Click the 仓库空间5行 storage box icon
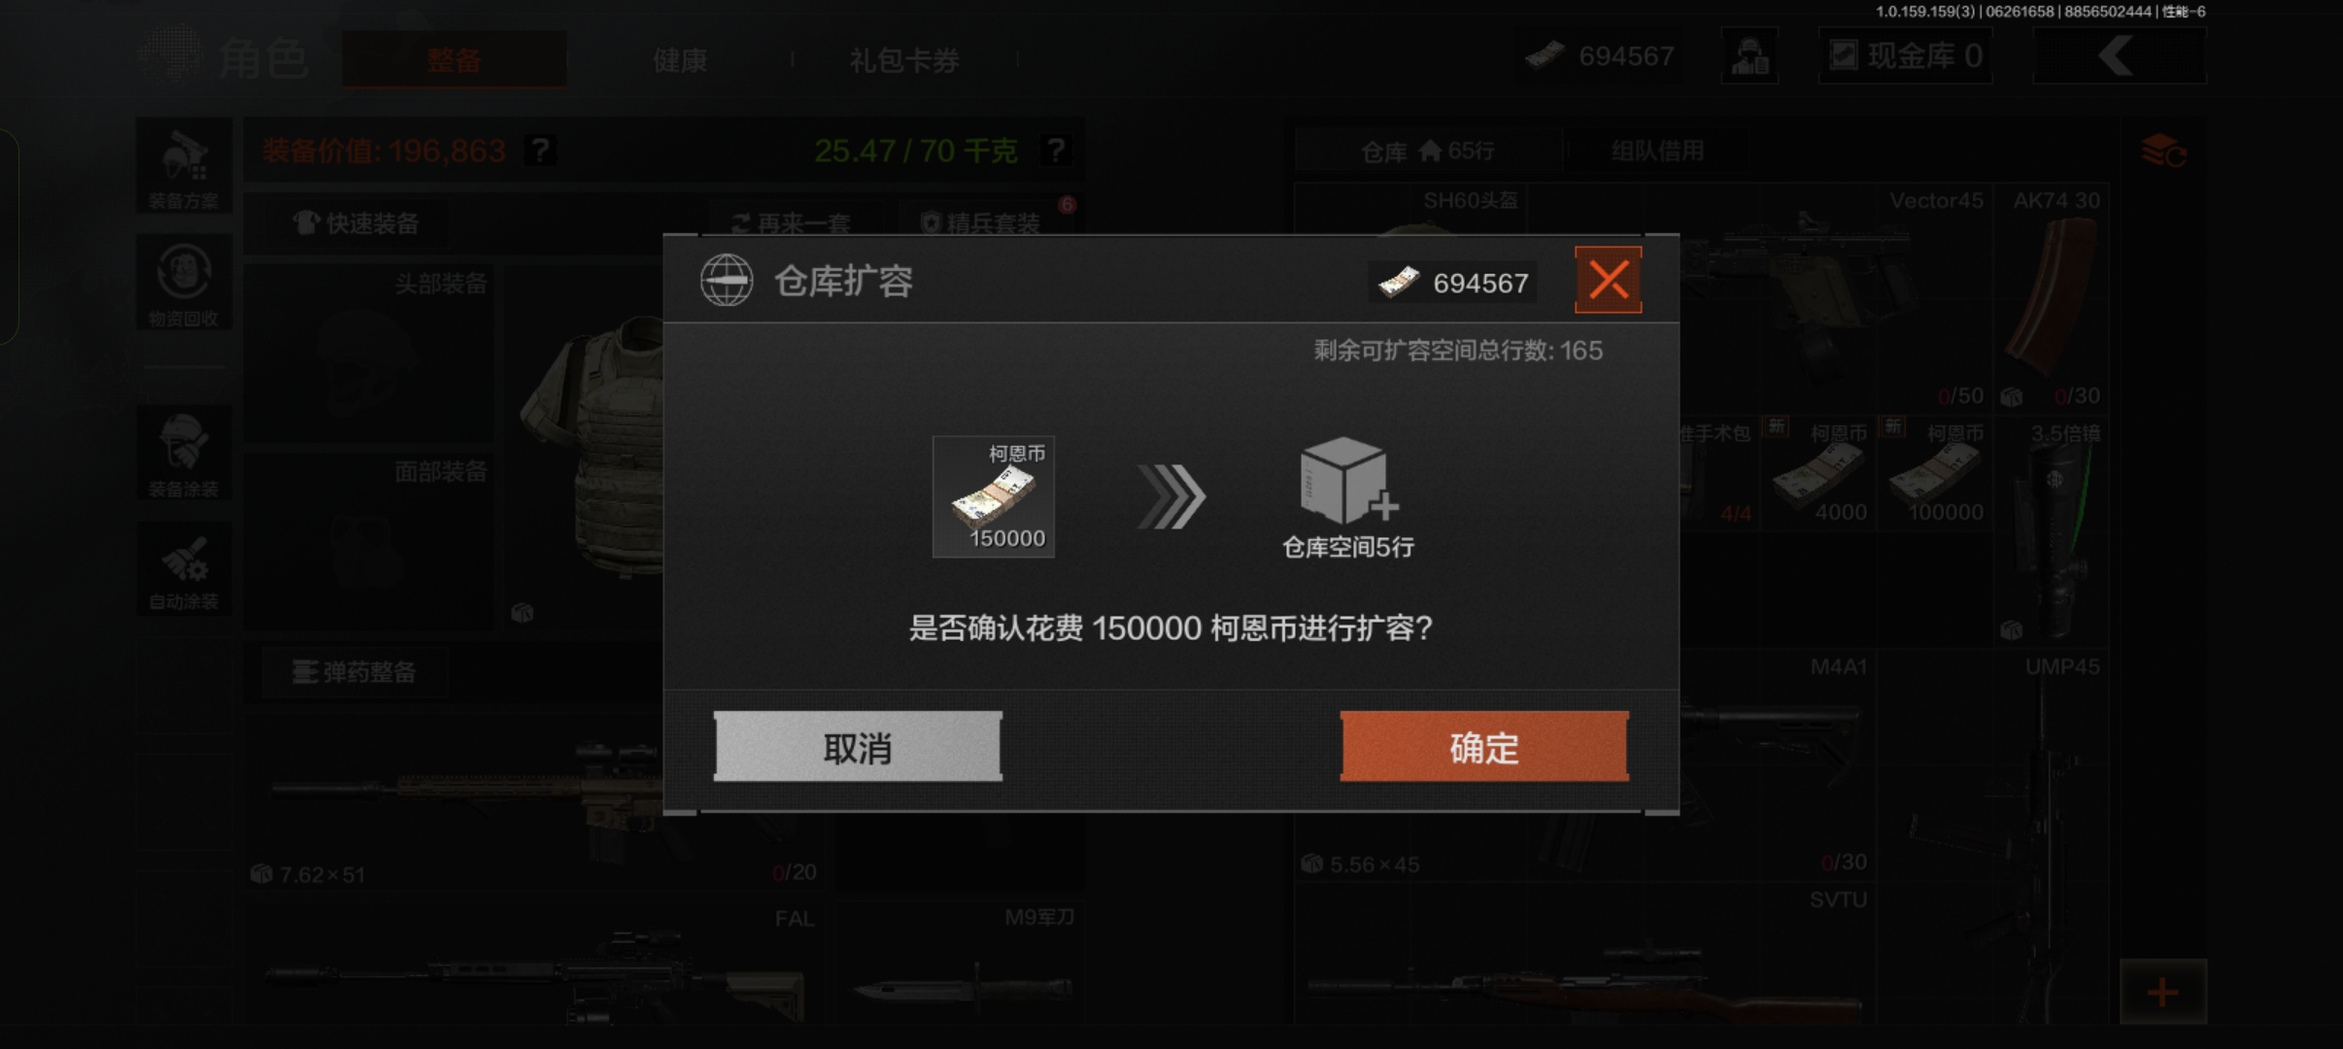2343x1049 pixels. pos(1346,482)
